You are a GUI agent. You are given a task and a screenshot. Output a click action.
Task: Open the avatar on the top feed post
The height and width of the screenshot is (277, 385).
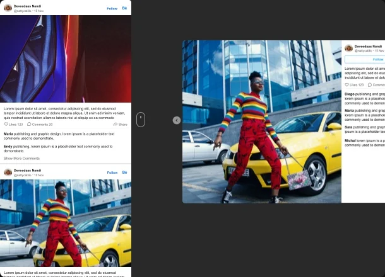pos(8,8)
